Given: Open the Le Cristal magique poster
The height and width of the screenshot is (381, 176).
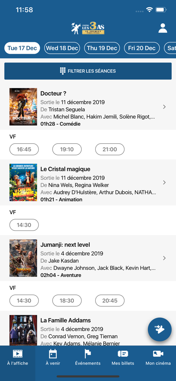Looking at the screenshot, I should [x=23, y=182].
